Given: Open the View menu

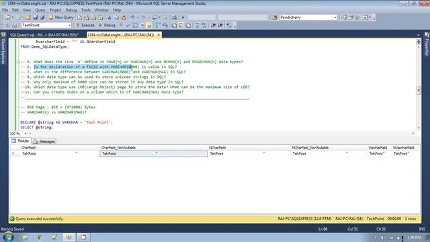Looking at the screenshot, I should (27, 10).
